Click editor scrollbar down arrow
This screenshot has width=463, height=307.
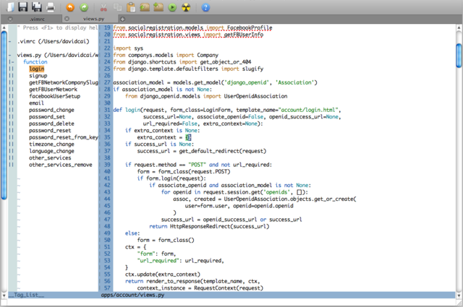(459, 295)
